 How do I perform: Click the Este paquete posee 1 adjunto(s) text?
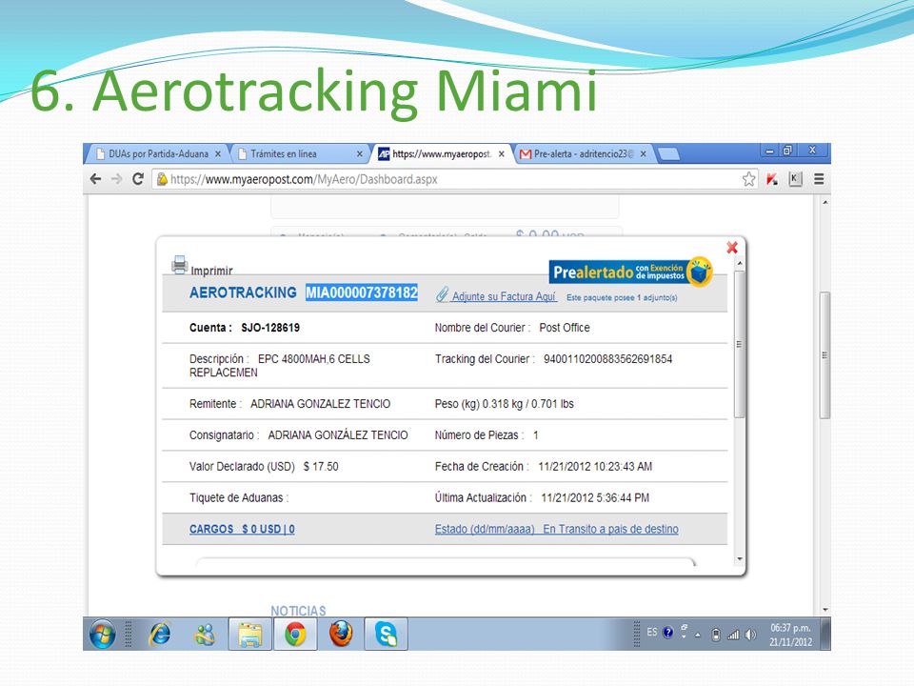[622, 297]
